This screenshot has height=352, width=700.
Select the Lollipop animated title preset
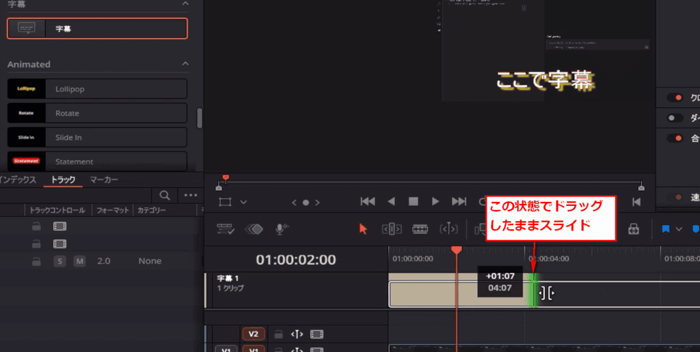[97, 89]
